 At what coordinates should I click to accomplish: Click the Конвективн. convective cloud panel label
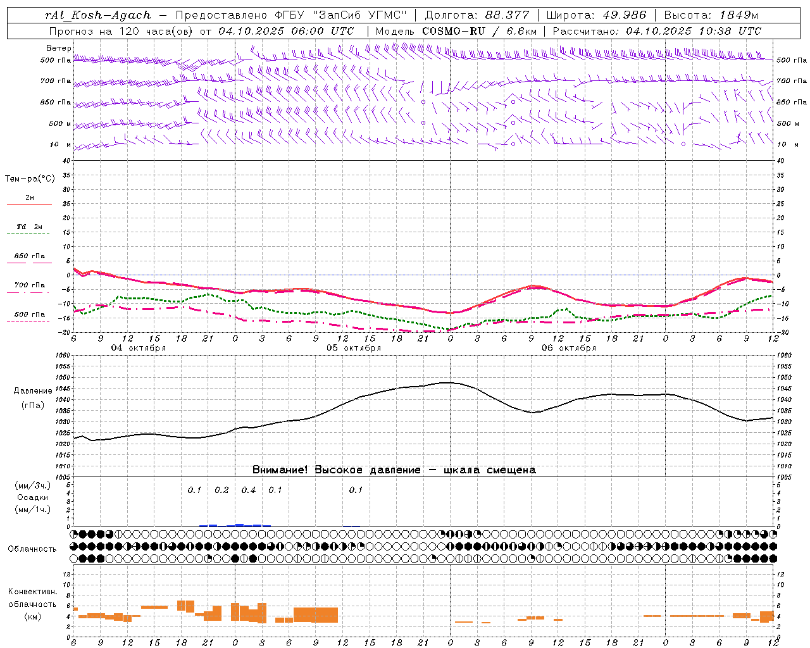tap(32, 592)
